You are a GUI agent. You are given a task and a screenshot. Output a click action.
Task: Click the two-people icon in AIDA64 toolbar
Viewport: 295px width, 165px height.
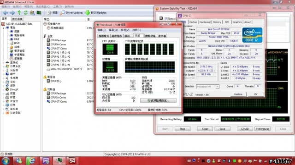[32, 13]
